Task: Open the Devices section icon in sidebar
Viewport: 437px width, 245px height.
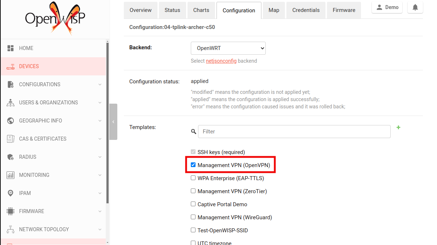Action: 10,66
